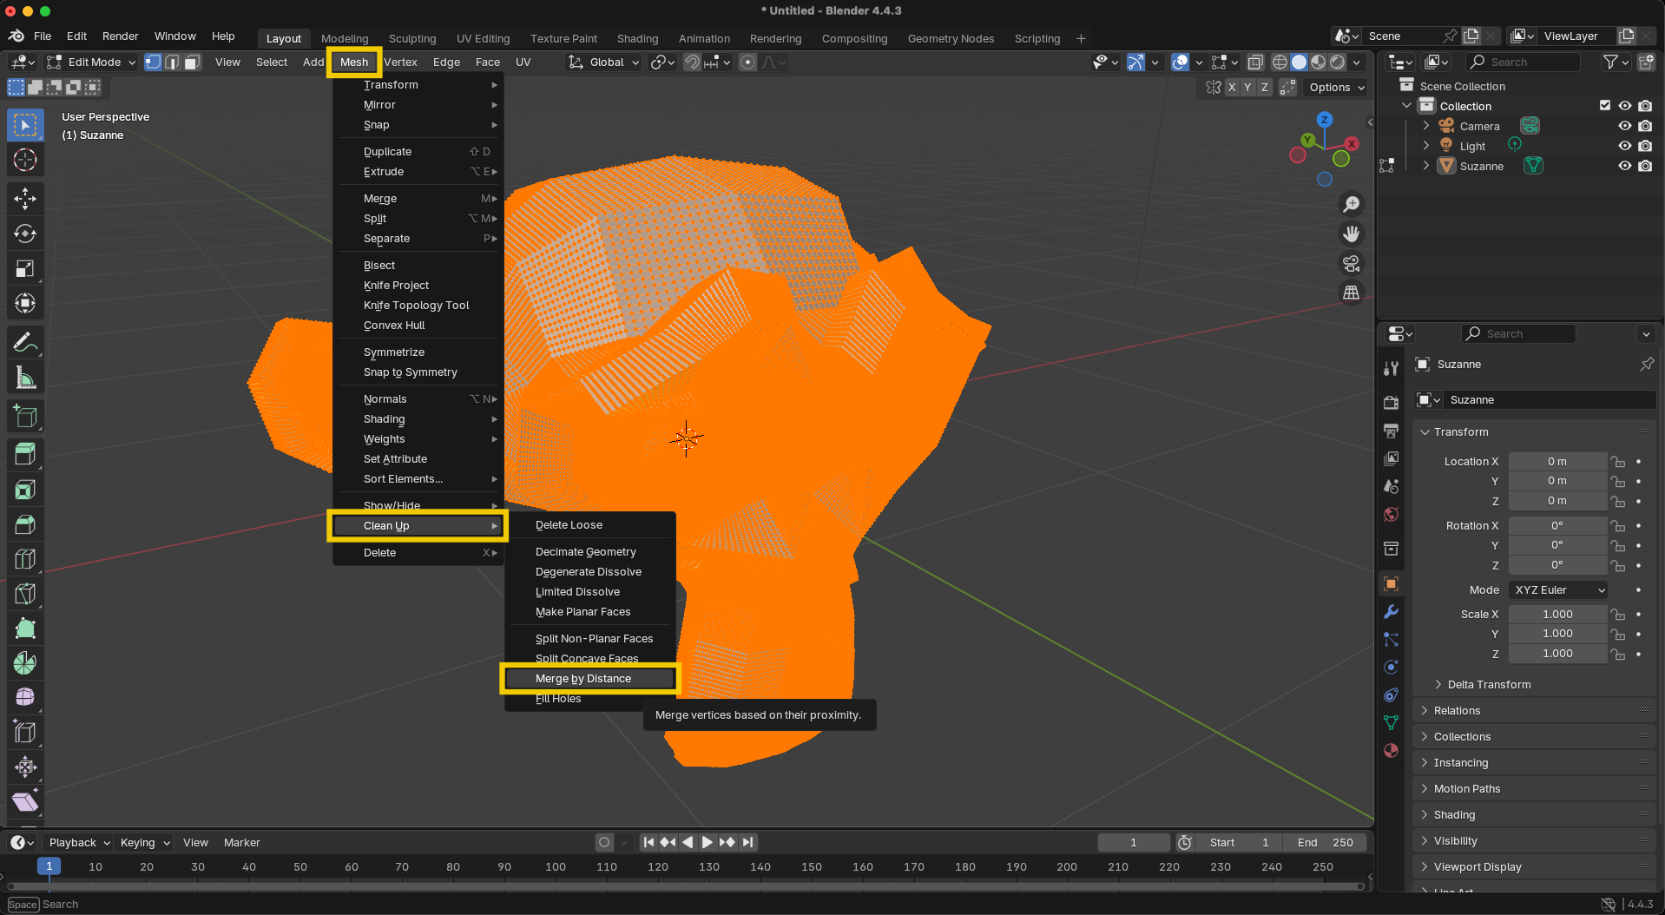Viewport: 1665px width, 915px height.
Task: Open Material properties tab icon
Action: [1392, 751]
